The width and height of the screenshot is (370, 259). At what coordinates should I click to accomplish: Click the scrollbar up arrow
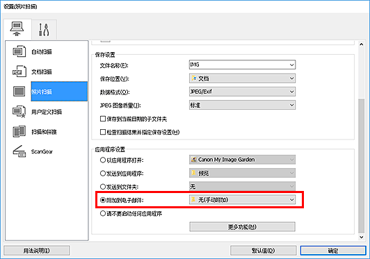click(x=361, y=44)
